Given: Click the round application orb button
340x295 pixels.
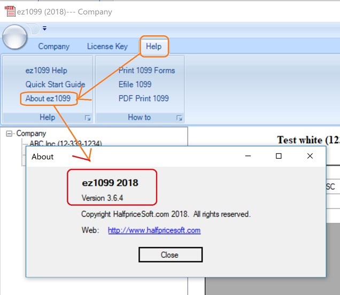Looking at the screenshot, I should coord(15,37).
